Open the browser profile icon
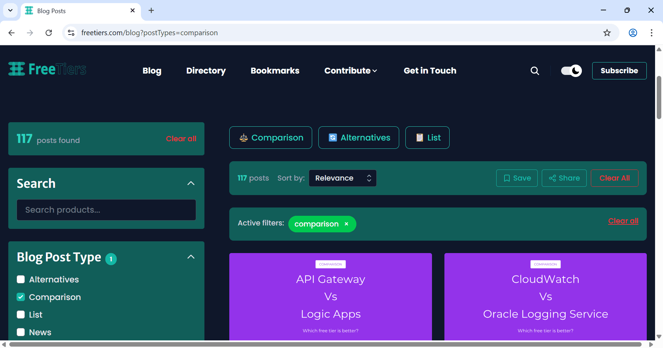This screenshot has height=348, width=663. click(x=633, y=33)
